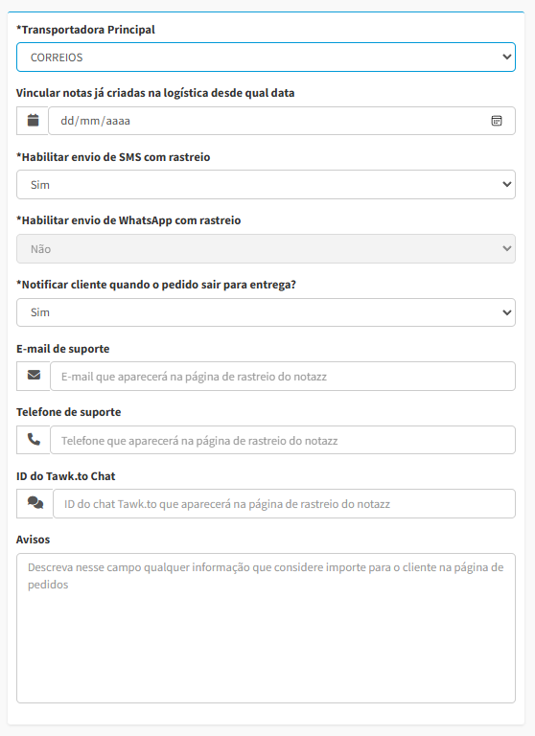Image resolution: width=535 pixels, height=736 pixels.
Task: Click the E-mail de suporte input field
Action: click(x=283, y=376)
